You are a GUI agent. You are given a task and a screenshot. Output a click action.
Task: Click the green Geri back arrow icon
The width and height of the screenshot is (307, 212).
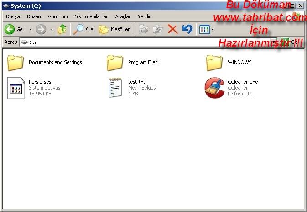pyautogui.click(x=10, y=29)
